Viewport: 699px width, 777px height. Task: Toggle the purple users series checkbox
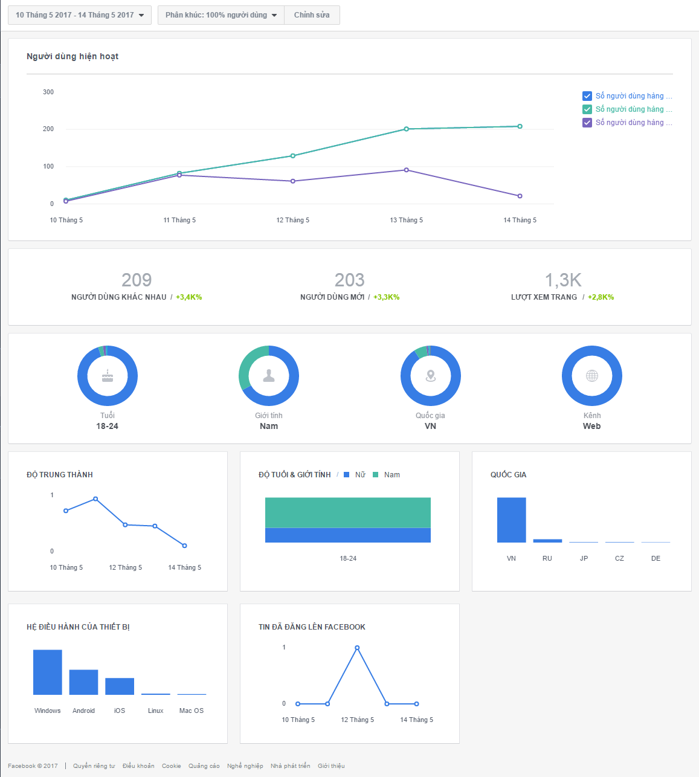(587, 123)
